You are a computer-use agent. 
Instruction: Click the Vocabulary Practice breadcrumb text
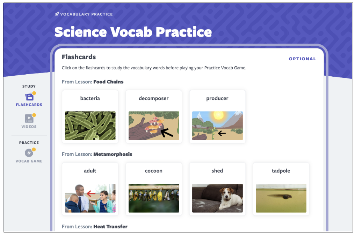click(87, 14)
